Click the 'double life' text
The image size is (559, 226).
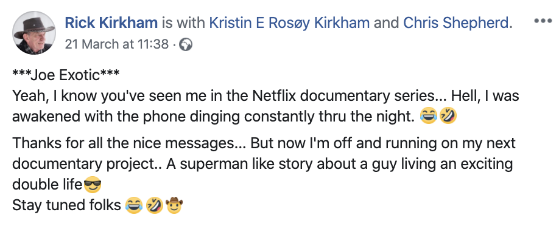point(47,185)
